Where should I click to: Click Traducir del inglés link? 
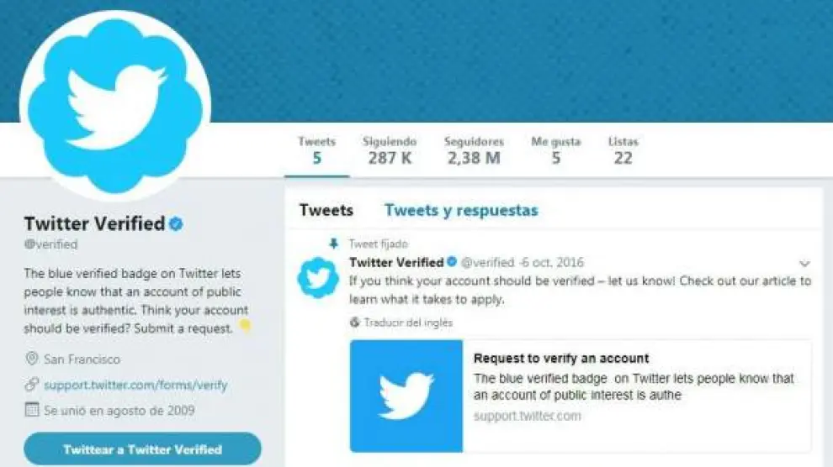[x=408, y=323]
